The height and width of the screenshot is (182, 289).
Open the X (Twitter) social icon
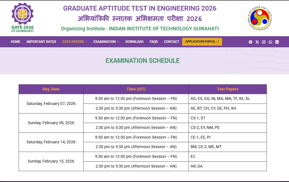pyautogui.click(x=257, y=42)
